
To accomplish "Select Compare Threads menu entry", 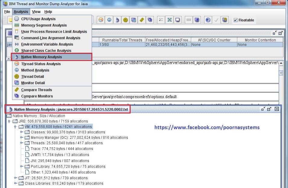I will 52,90.
